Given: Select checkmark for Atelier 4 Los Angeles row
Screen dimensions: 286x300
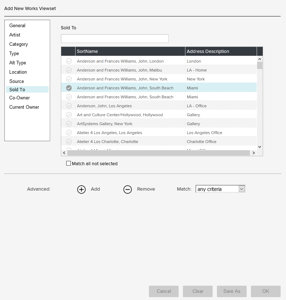Looking at the screenshot, I should (x=69, y=133).
